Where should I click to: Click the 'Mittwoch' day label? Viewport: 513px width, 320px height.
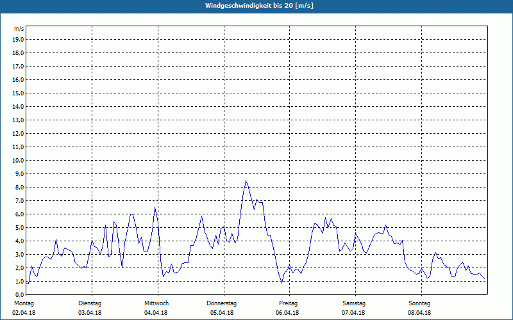[156, 303]
